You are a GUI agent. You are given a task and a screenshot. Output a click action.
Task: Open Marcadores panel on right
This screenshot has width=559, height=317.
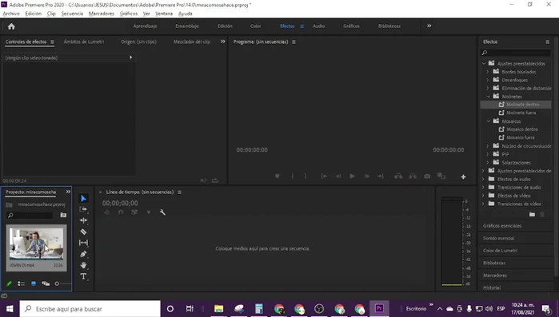[x=495, y=275]
